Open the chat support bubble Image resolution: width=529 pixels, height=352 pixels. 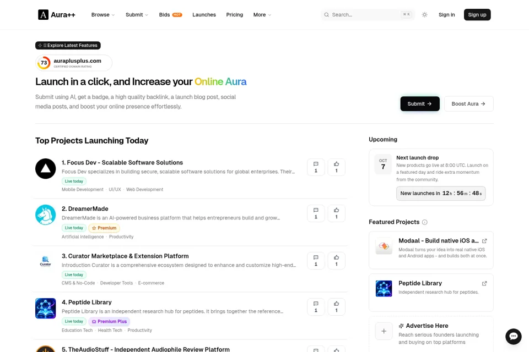(513, 336)
